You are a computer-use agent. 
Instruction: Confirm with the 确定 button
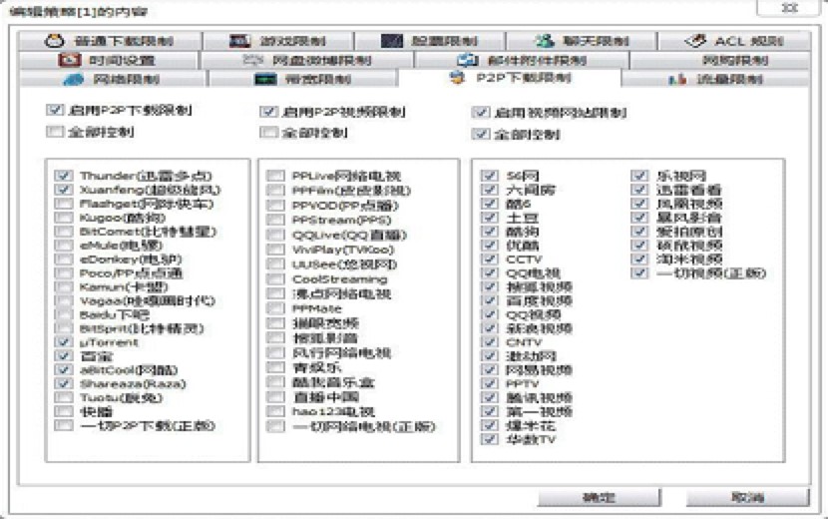click(600, 497)
